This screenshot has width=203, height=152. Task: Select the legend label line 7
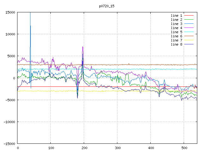pyautogui.click(x=176, y=40)
